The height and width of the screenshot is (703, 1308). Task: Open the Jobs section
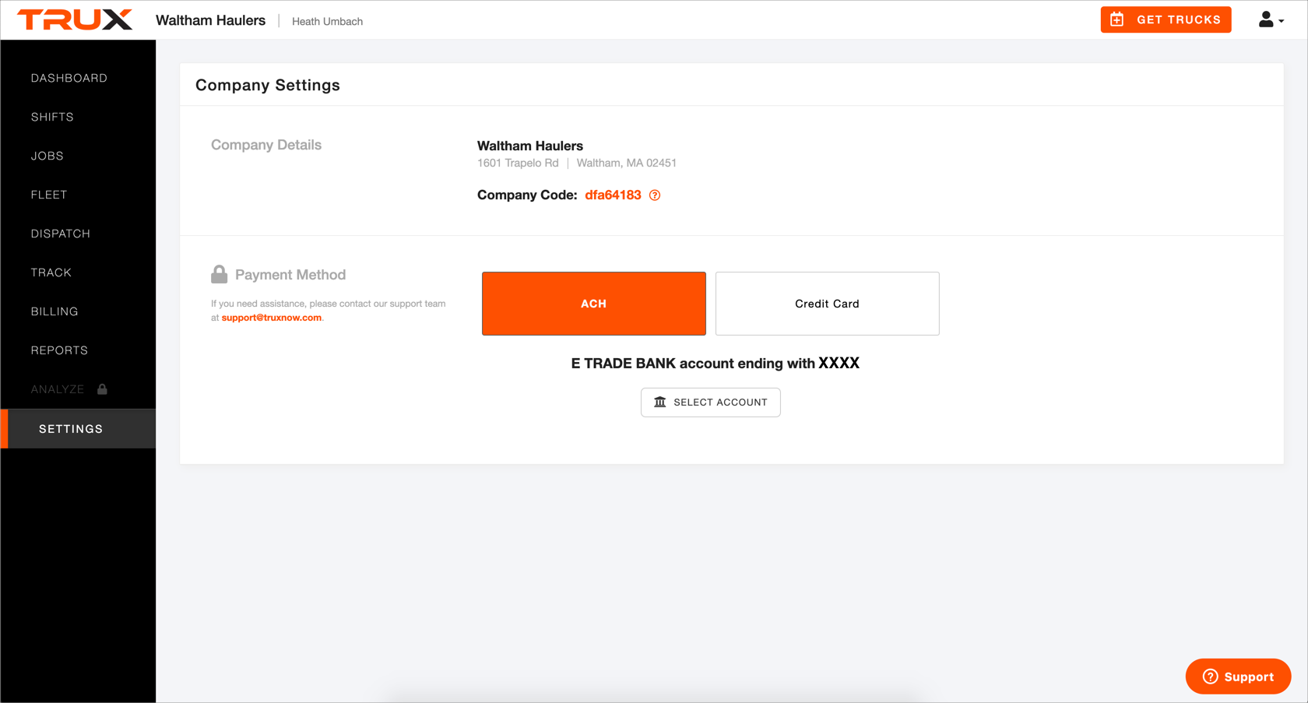point(47,156)
